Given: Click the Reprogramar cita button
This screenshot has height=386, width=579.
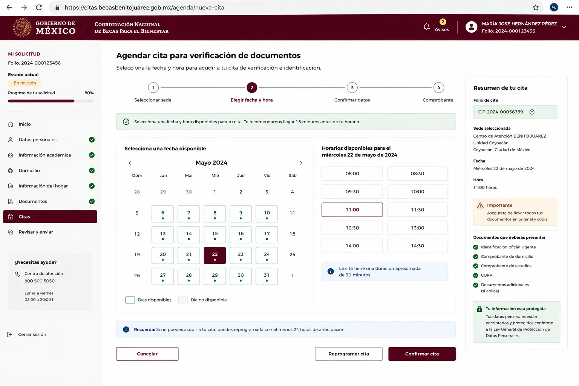Looking at the screenshot, I should (349, 354).
